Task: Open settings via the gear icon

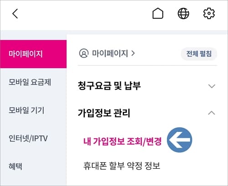Action: point(209,13)
